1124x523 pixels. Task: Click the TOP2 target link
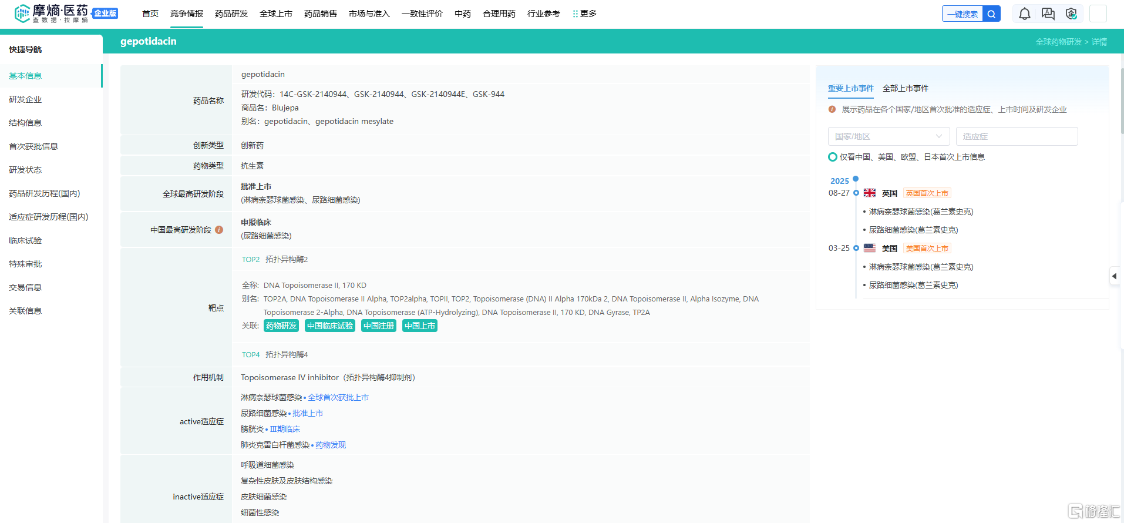[x=251, y=259]
